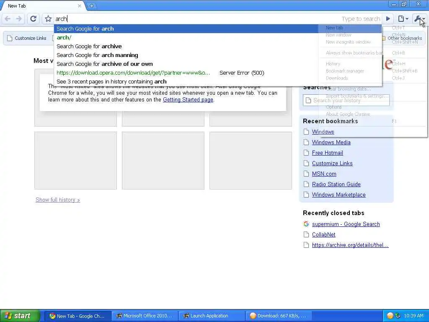Switch to Microsoft Office 2010 taskbar window
429x322 pixels.
point(145,316)
